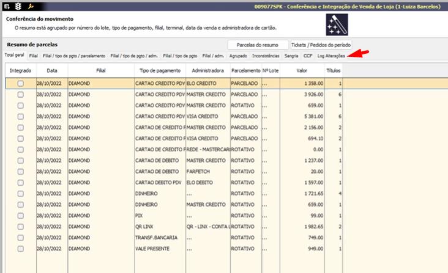Sort by the Valor column header
This screenshot has height=273, width=448.
click(x=302, y=71)
